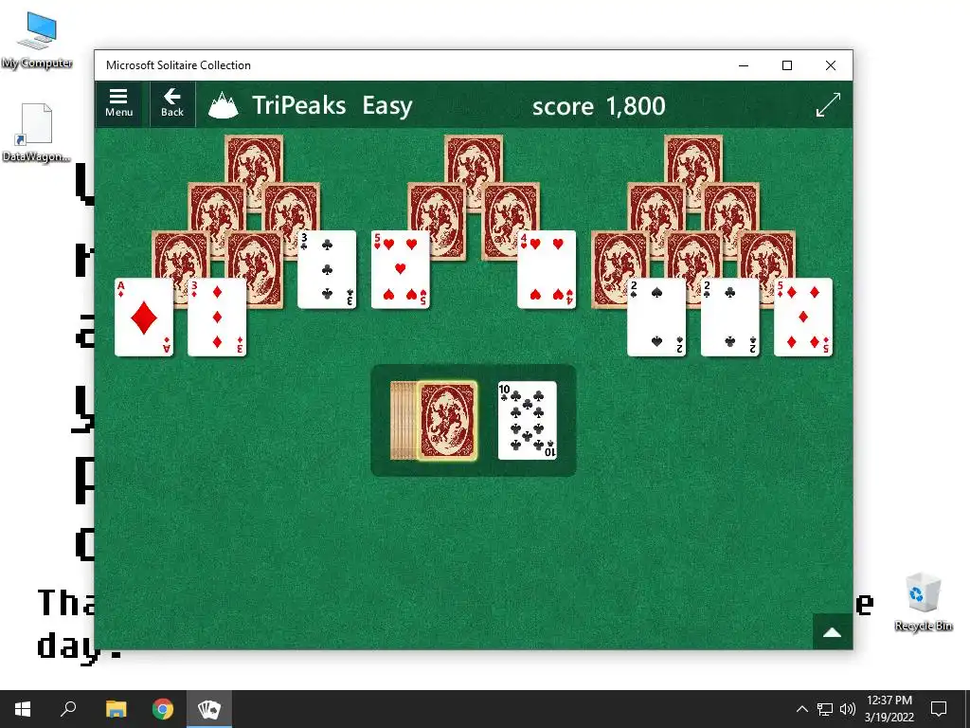
Task: Open volume control tray icon
Action: point(848,709)
